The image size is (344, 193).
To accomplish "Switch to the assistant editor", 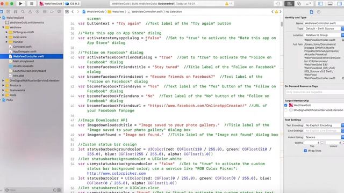I will tap(299, 4).
